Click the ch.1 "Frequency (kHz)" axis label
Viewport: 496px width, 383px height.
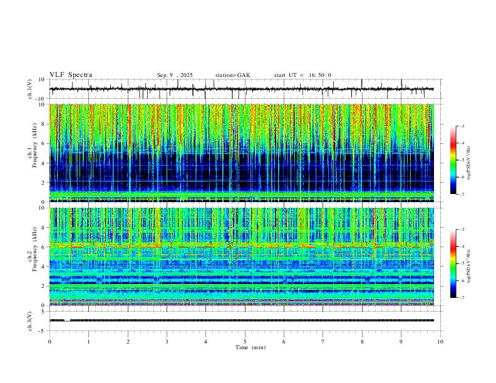point(34,145)
